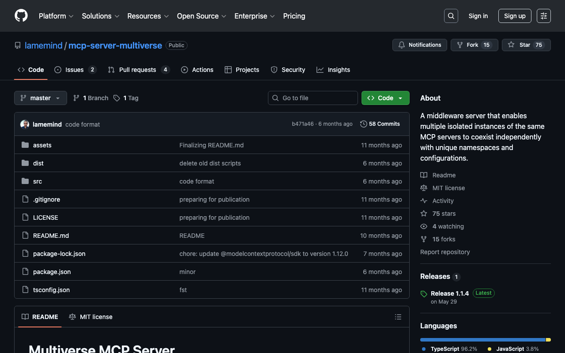Screen dimensions: 565x353
Task: Click the GitHub logo icon
Action: (x=21, y=16)
